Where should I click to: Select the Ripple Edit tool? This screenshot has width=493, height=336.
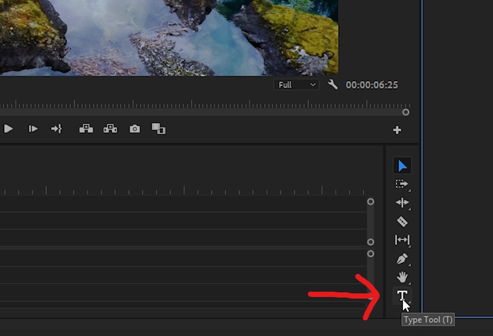[x=402, y=203]
